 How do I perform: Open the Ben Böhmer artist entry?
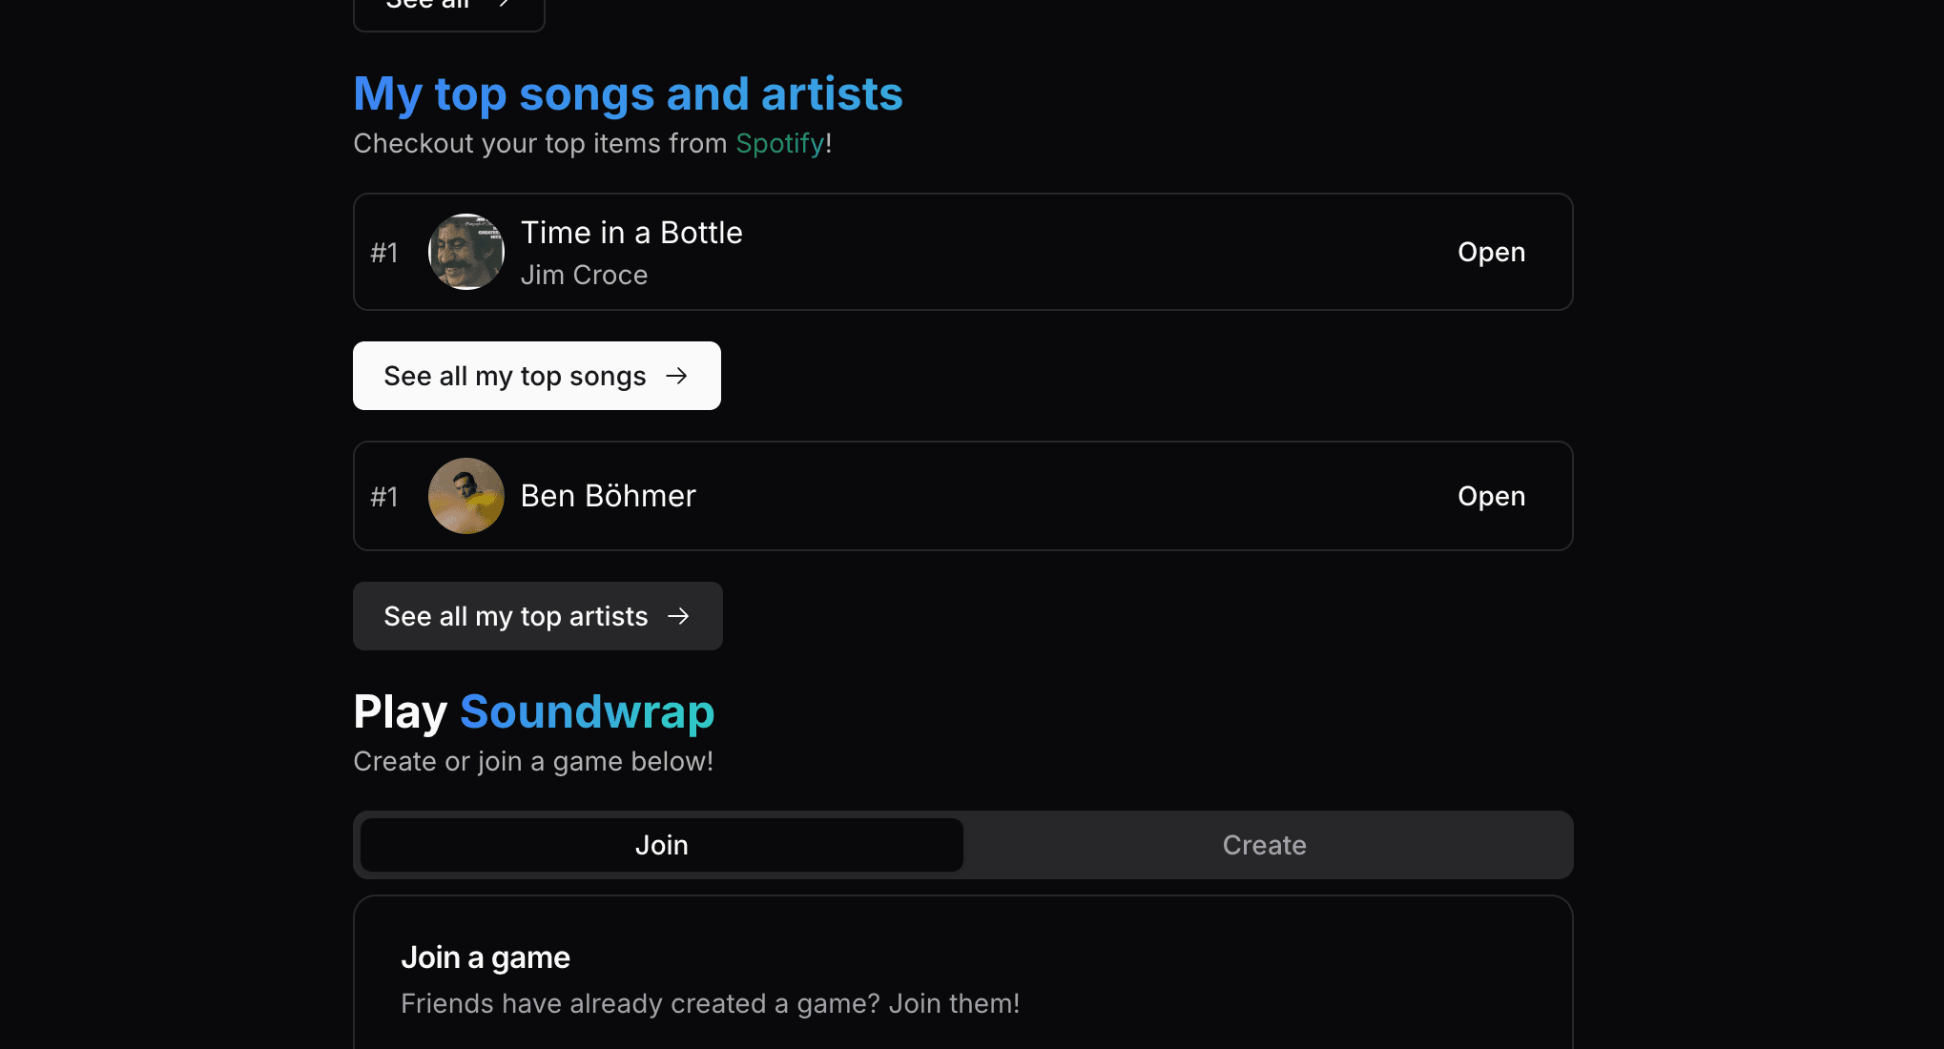pos(1491,496)
